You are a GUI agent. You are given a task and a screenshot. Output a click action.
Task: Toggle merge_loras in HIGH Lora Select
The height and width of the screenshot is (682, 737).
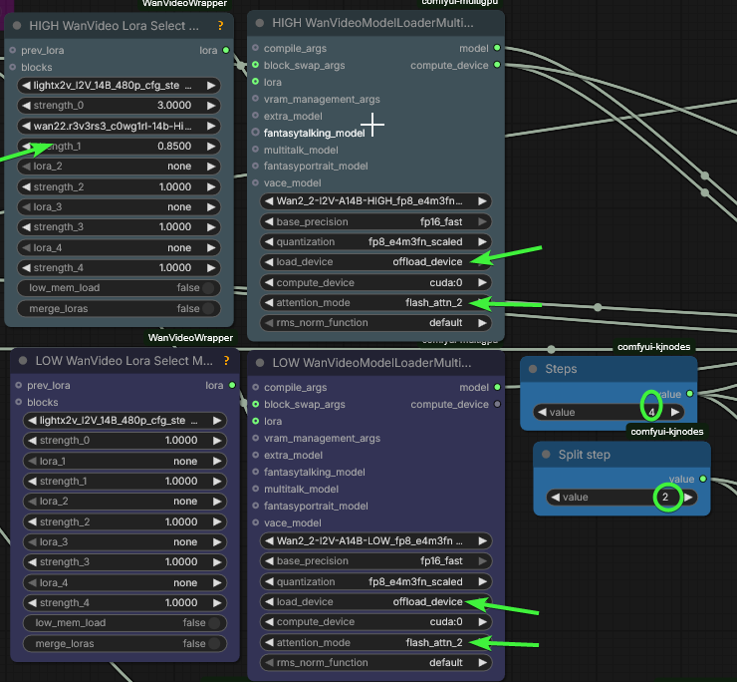209,309
